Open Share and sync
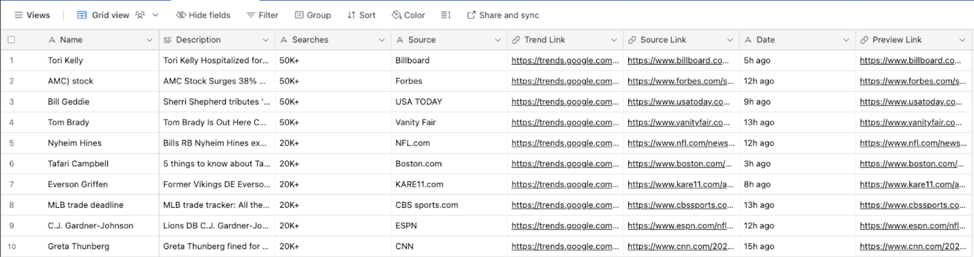Screen dimensions: 974x257 click(x=503, y=15)
